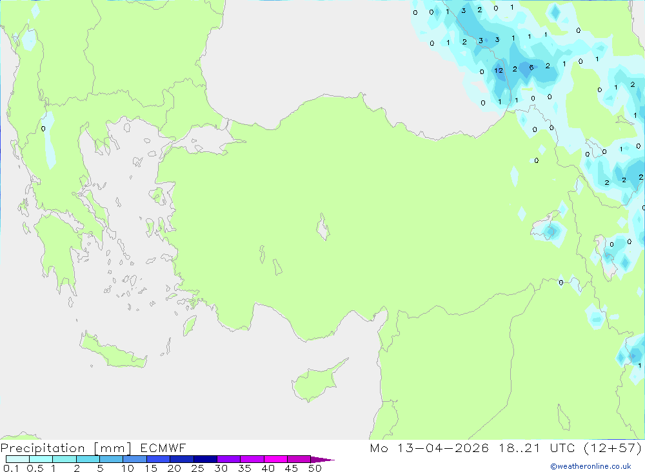Click the '(12+57)' forecast run text
Screen dimensions: 645x472
coord(613,448)
